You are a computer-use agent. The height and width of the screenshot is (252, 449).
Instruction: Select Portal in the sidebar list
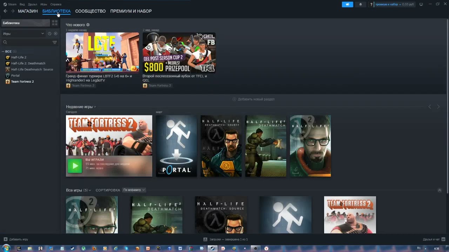click(x=15, y=76)
